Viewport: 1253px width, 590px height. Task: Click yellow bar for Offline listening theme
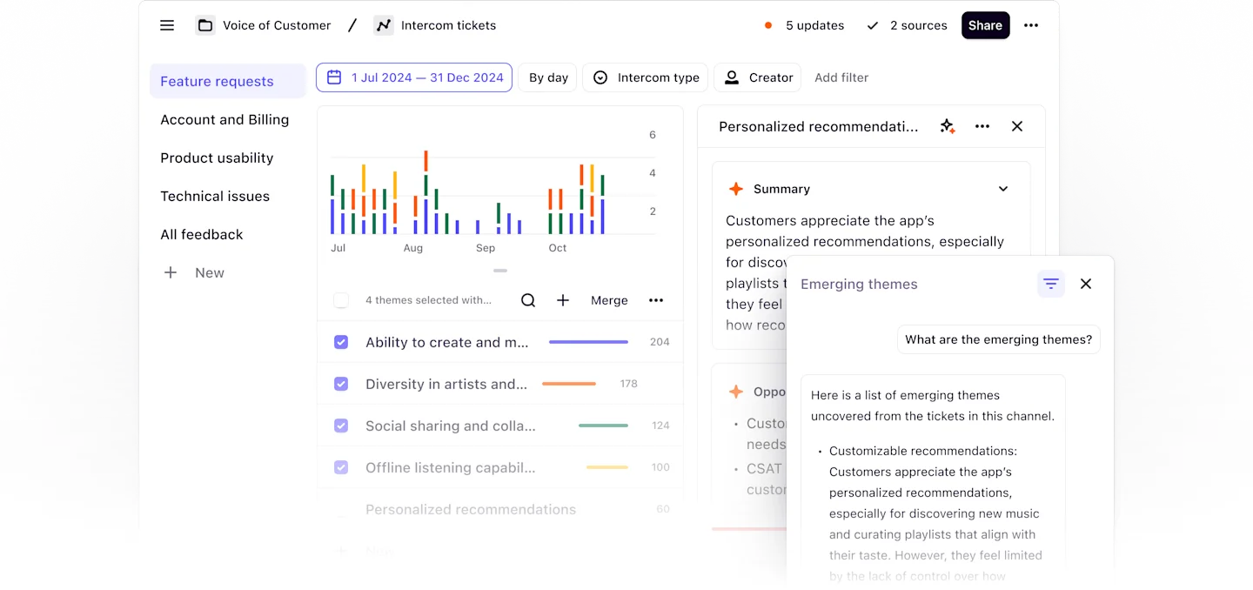[607, 467]
